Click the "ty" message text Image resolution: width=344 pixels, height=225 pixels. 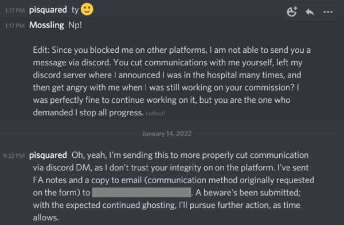coord(75,10)
